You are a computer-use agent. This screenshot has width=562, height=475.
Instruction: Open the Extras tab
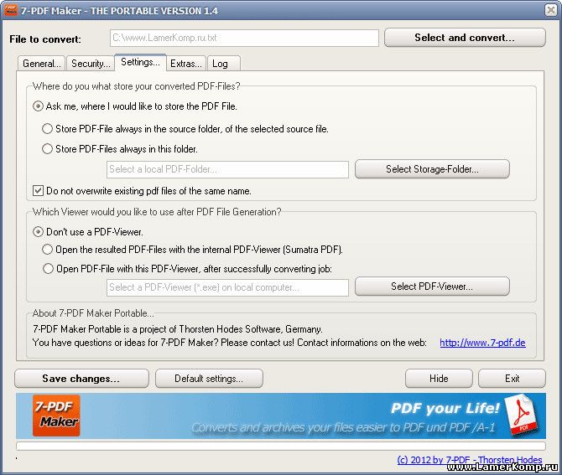(x=185, y=64)
